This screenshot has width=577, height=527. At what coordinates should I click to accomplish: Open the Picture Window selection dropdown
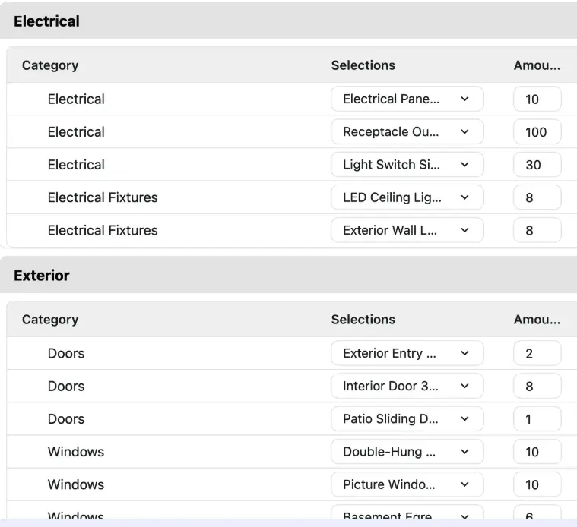407,484
